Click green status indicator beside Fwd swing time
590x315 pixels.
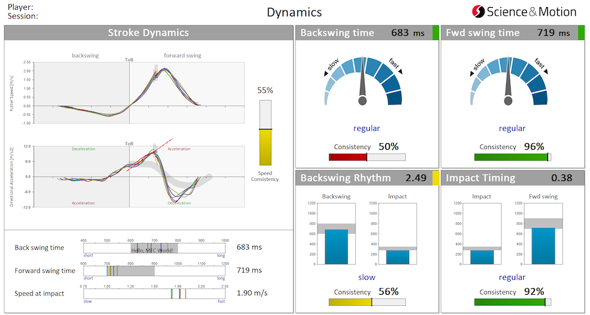pos(581,33)
